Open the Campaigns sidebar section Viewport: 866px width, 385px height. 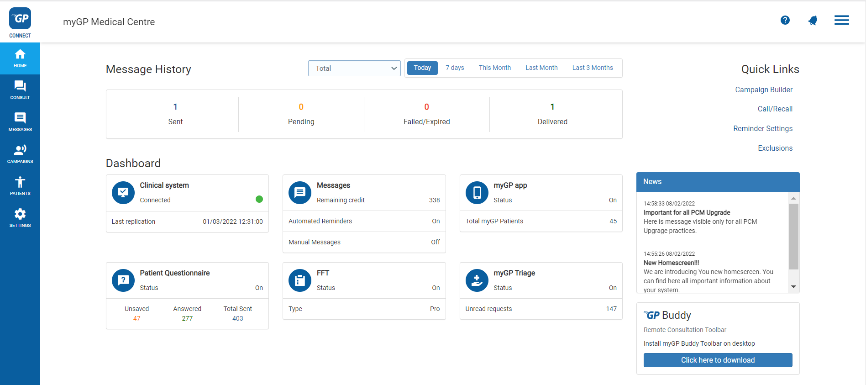pos(20,154)
